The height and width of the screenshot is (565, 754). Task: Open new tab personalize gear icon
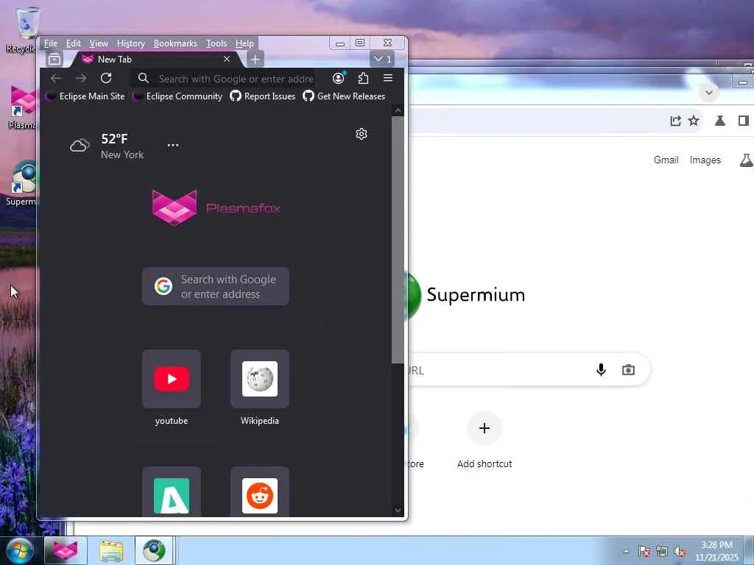click(362, 134)
